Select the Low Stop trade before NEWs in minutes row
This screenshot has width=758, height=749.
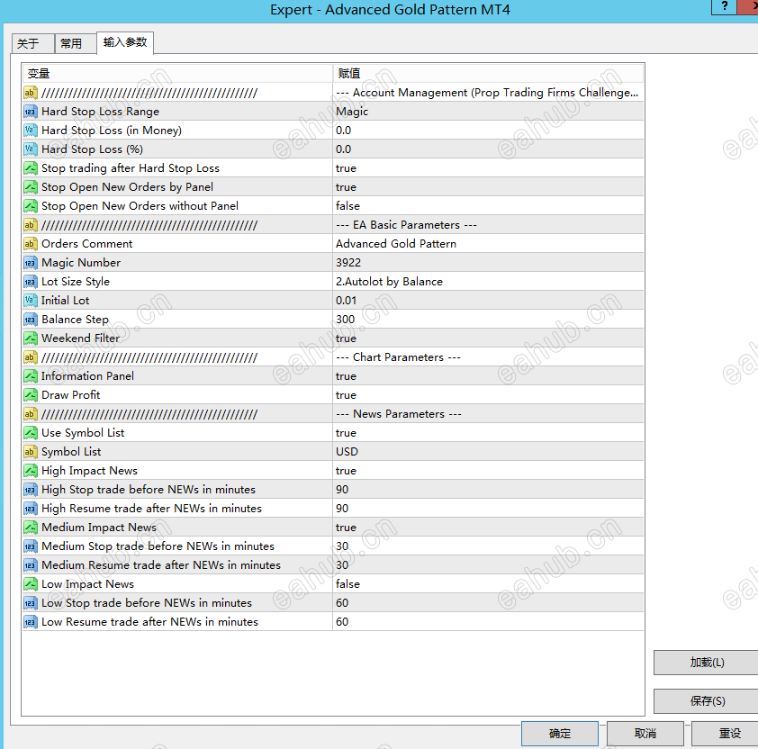click(x=333, y=603)
